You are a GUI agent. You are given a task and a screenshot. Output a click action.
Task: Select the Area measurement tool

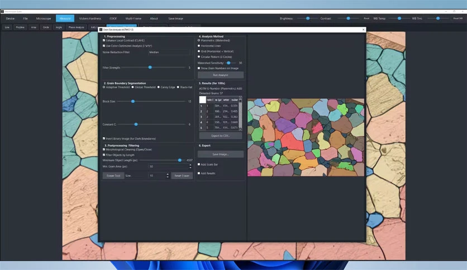coord(34,27)
